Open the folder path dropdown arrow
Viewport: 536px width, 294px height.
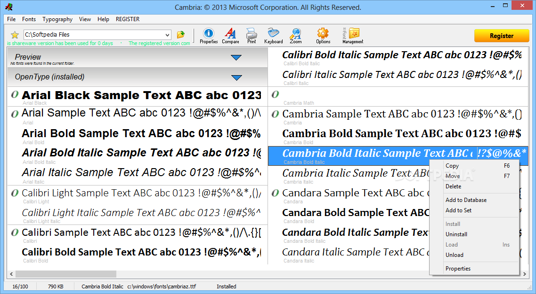click(167, 35)
